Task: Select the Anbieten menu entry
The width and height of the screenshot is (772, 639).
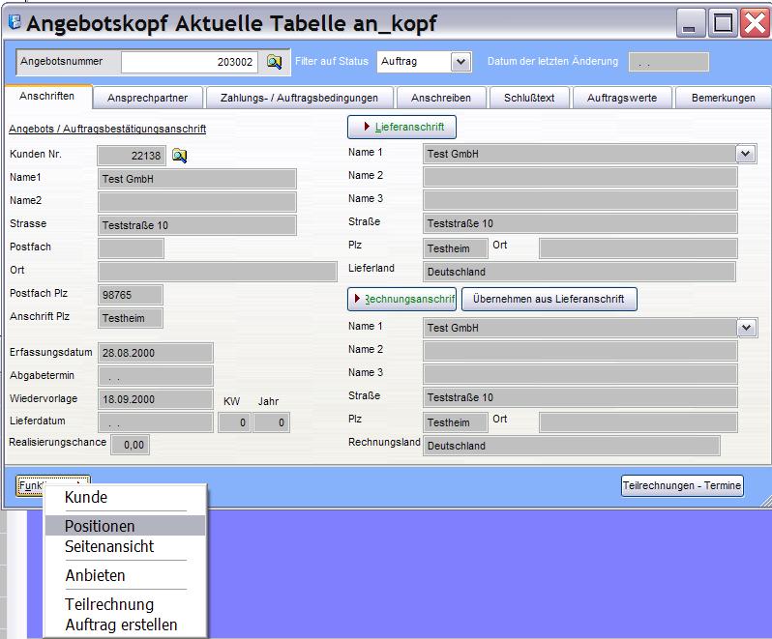Action: click(x=126, y=575)
